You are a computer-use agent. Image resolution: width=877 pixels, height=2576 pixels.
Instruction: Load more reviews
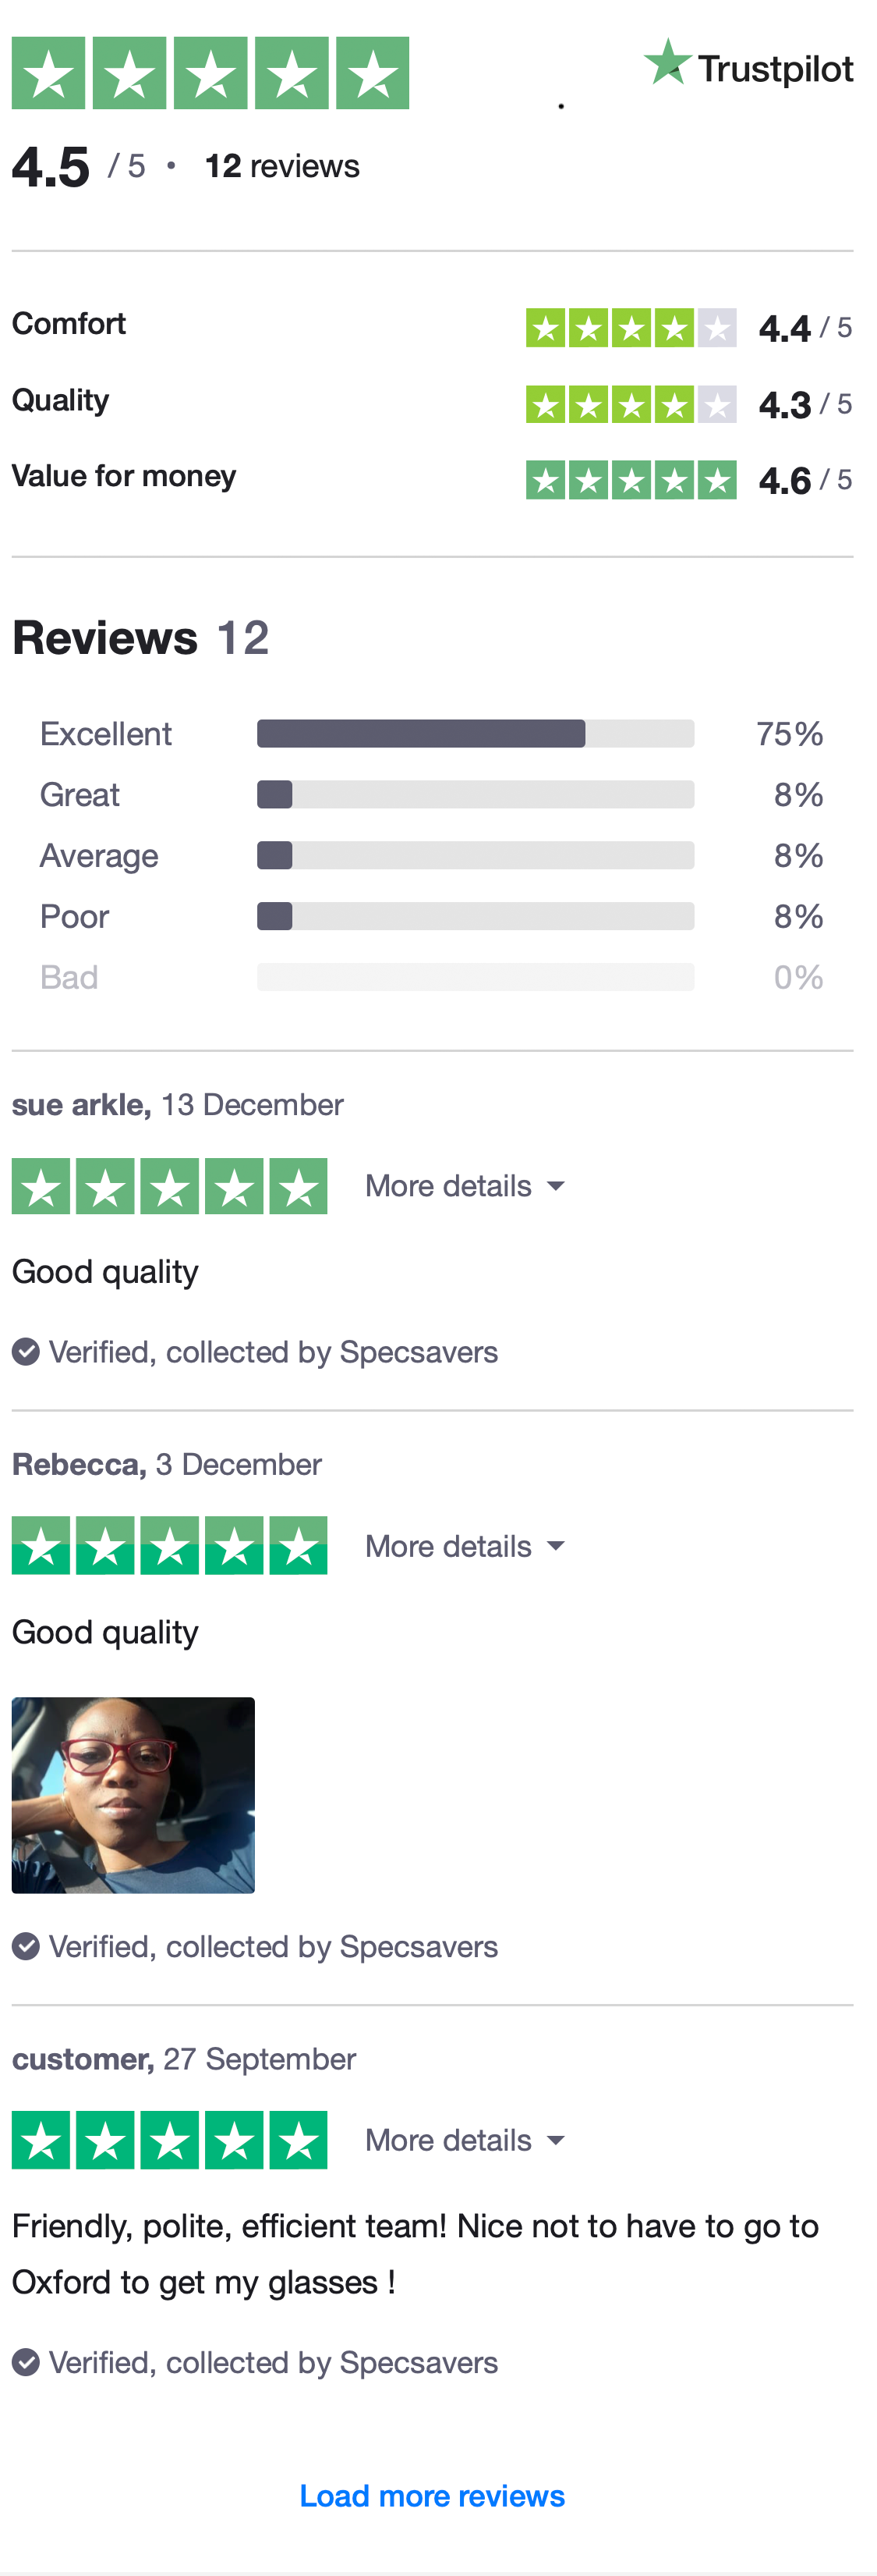click(x=433, y=2496)
